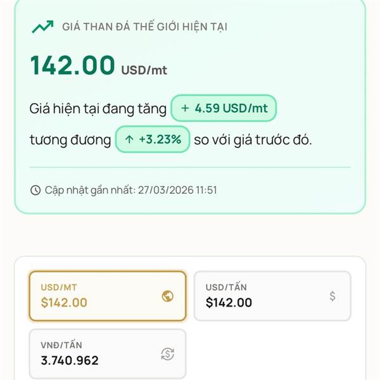Click the USD/mt label beside the main price
Viewport: 380px width, 380px height.
pos(144,70)
